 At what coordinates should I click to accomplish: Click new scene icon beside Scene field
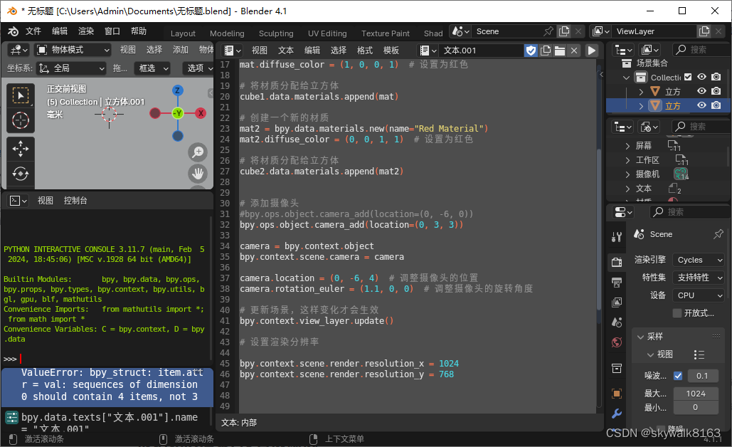point(564,31)
